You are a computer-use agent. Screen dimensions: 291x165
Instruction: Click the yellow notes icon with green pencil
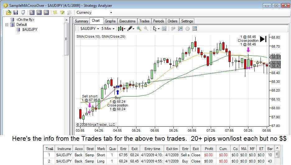click(62, 13)
